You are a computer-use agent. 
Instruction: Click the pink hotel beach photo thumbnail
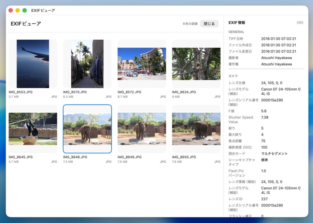pyautogui.click(x=142, y=64)
